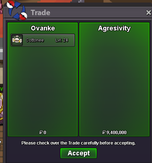Click the empty area of Ovanke's offer panel
This screenshot has height=163, width=152.
[x=43, y=88]
